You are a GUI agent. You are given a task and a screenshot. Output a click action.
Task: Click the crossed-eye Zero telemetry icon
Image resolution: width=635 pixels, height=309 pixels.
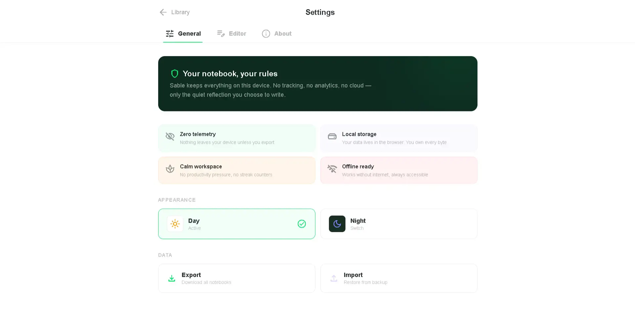point(170,136)
